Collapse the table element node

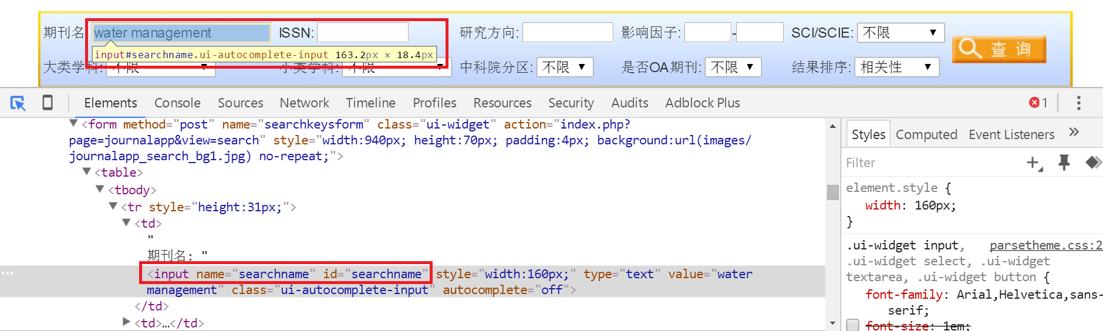coord(87,171)
